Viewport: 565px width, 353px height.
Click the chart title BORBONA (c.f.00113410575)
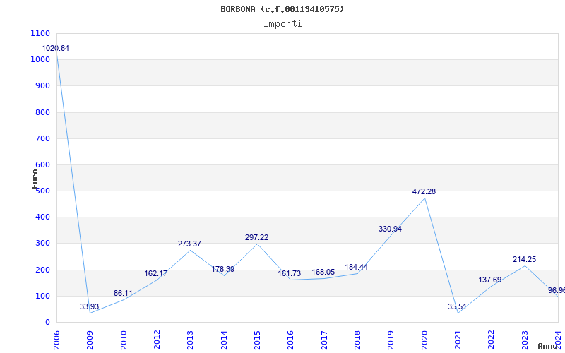click(282, 9)
